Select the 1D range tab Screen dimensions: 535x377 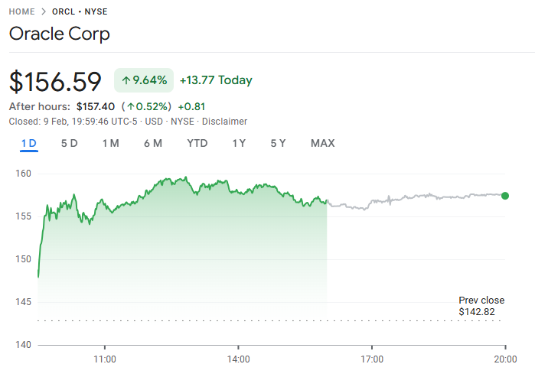point(29,143)
